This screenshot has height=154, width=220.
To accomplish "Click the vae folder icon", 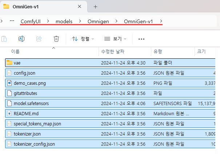I will (9, 63).
